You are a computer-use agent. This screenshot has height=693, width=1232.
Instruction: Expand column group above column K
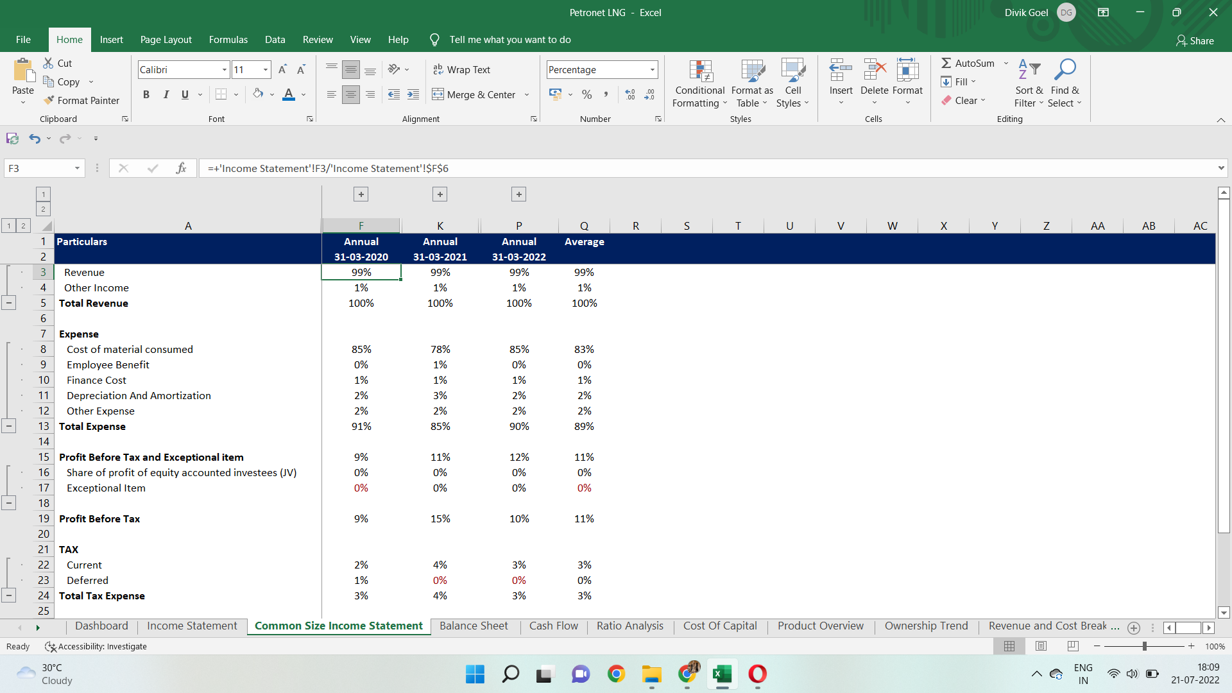(440, 194)
